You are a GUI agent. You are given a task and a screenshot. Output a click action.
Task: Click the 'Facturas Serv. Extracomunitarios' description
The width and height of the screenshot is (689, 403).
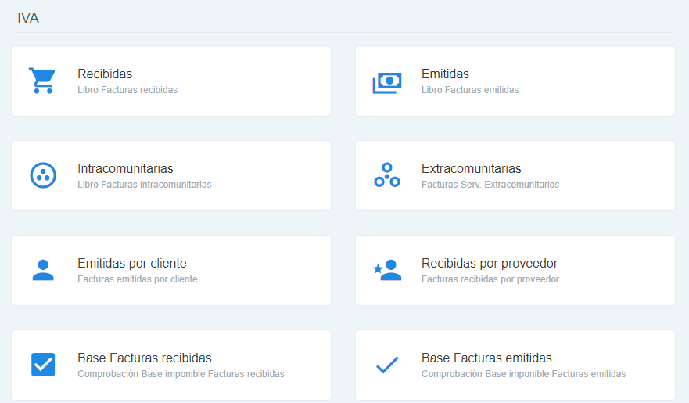point(490,185)
